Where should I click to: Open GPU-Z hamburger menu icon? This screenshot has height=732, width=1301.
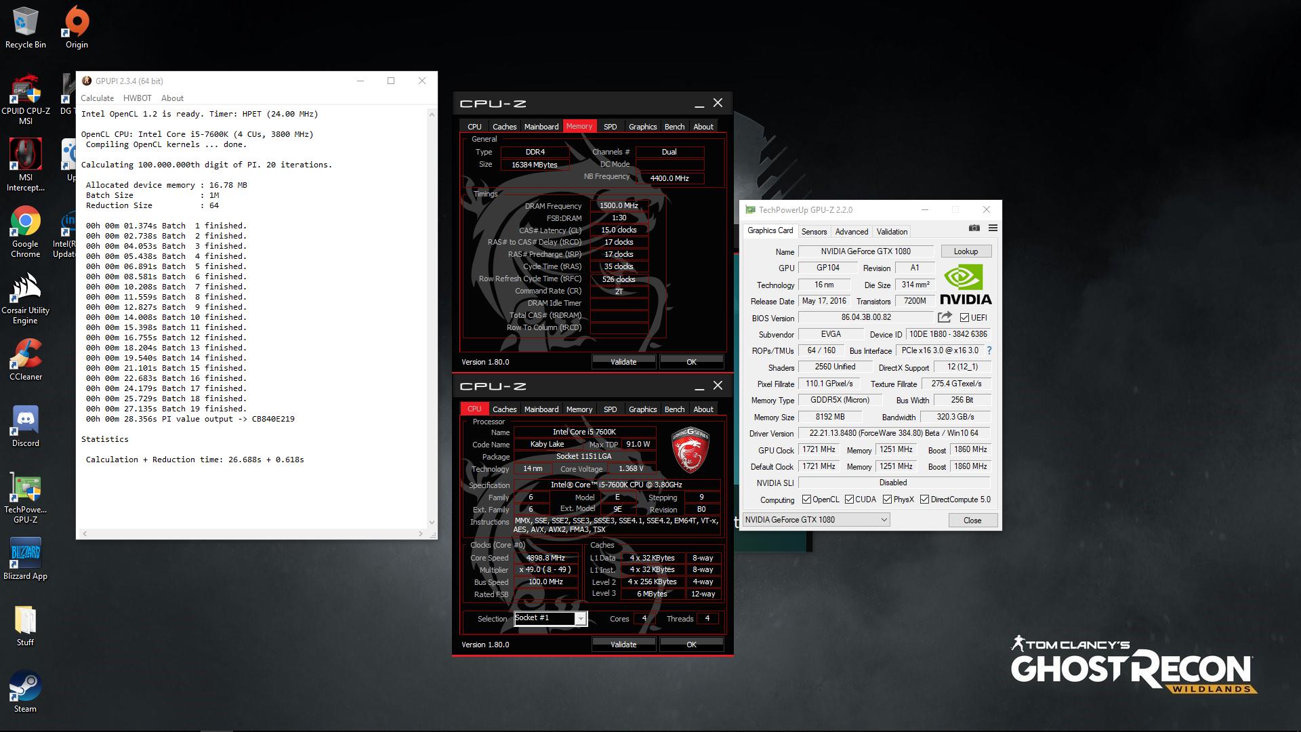point(993,228)
